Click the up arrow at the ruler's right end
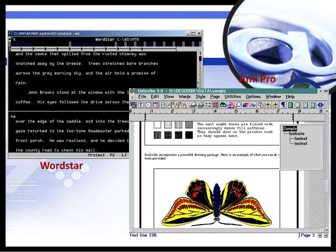The image size is (336, 252). tap(327, 111)
